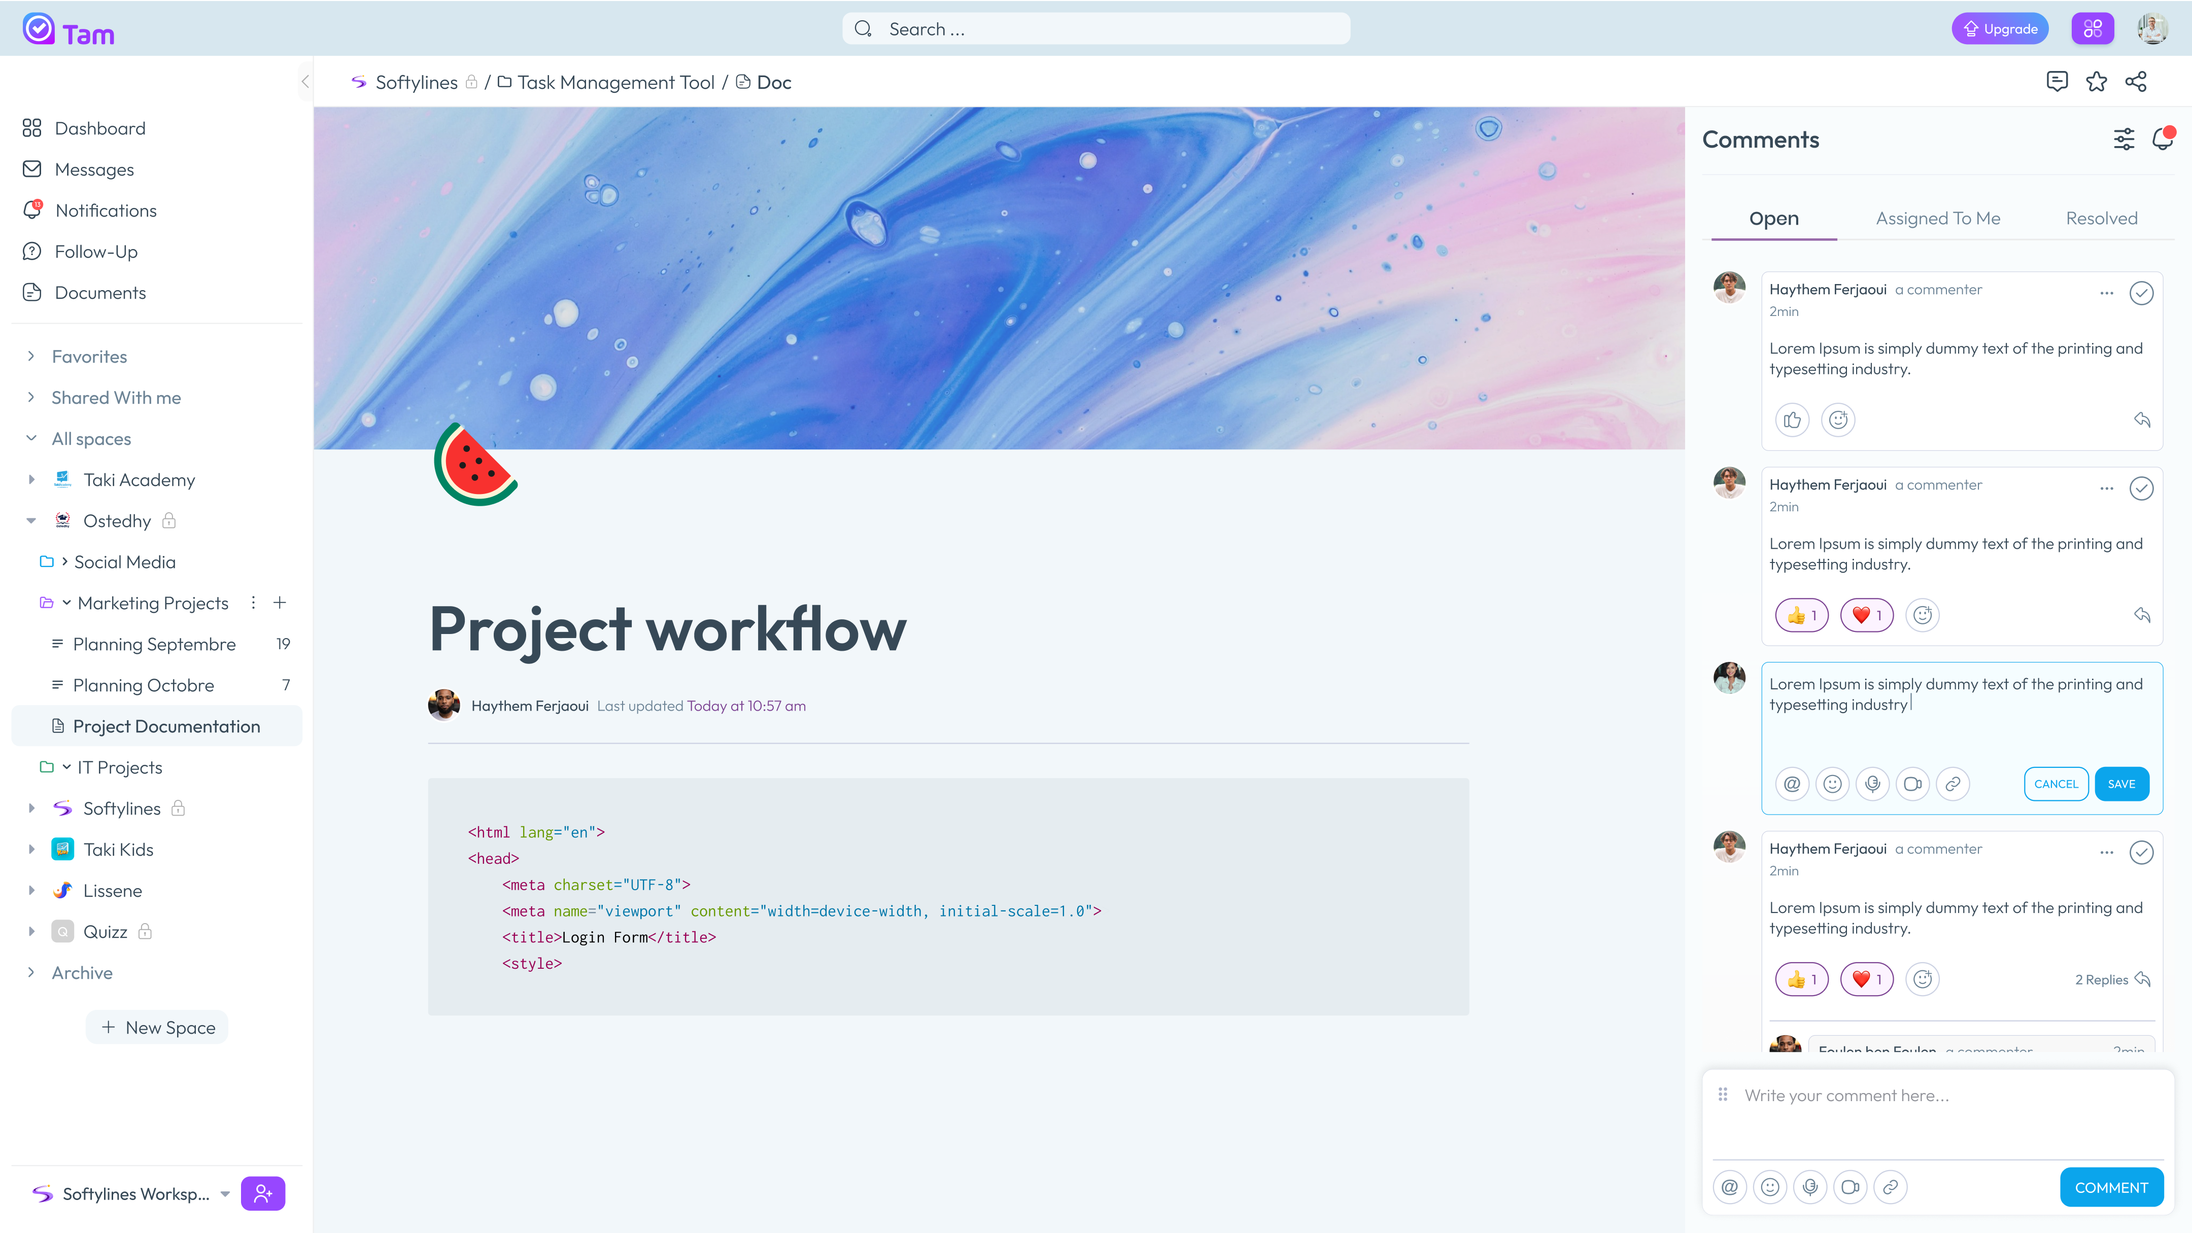Click the comment settings/filter icon

pyautogui.click(x=2124, y=138)
